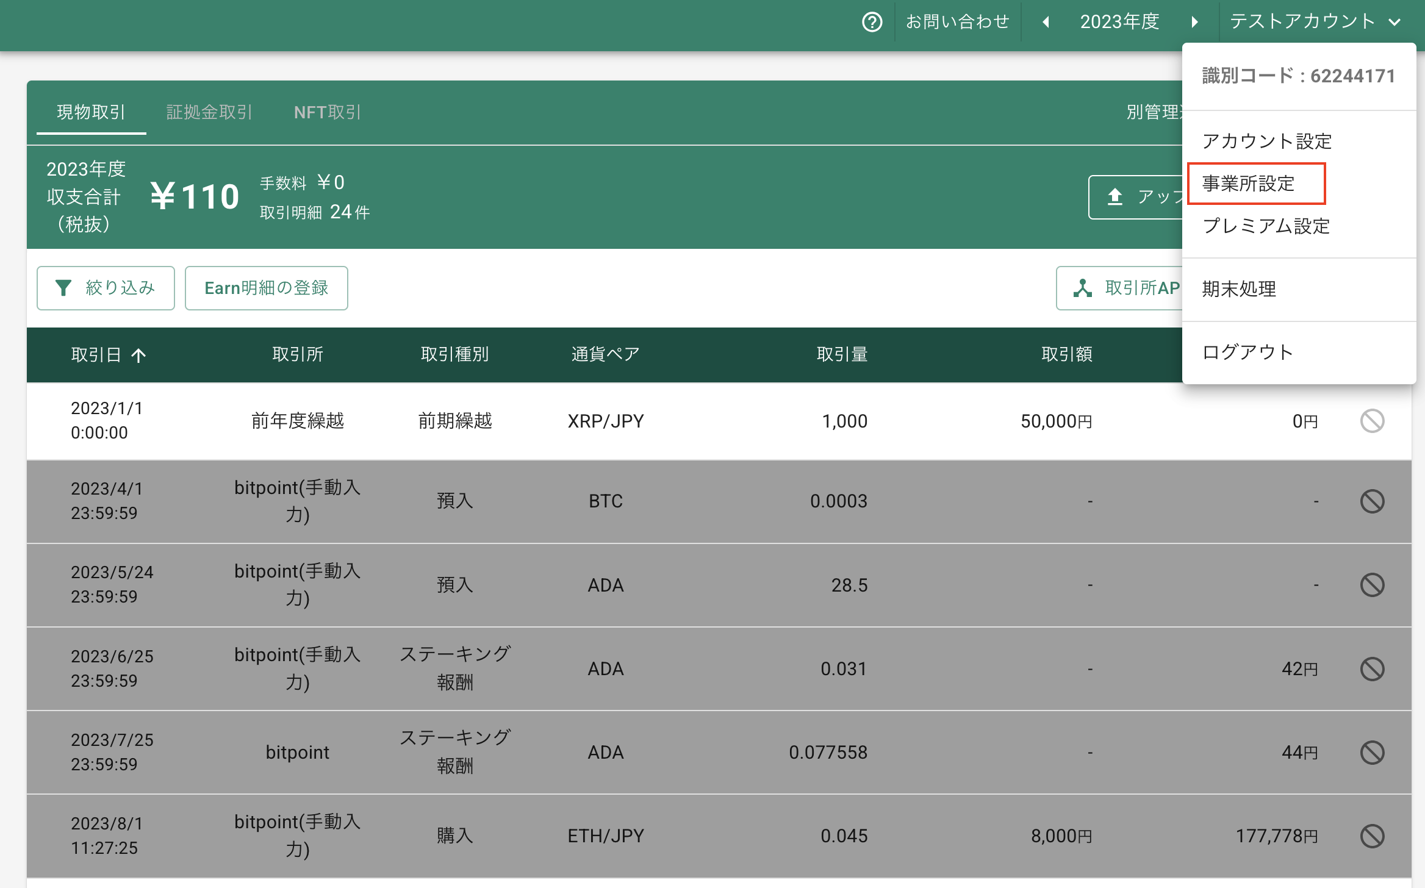The width and height of the screenshot is (1425, 888).
Task: Select ¥110 income total value
Action: click(x=195, y=196)
